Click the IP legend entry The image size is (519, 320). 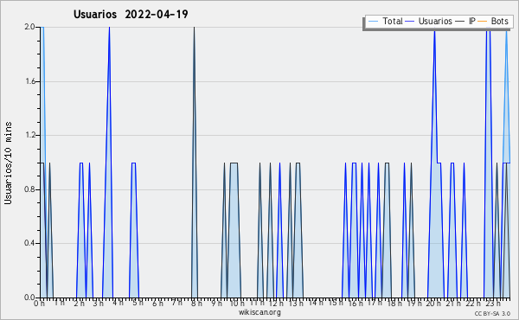pyautogui.click(x=465, y=21)
